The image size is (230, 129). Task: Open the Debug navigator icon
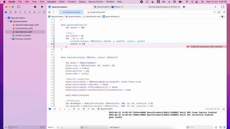34,12
